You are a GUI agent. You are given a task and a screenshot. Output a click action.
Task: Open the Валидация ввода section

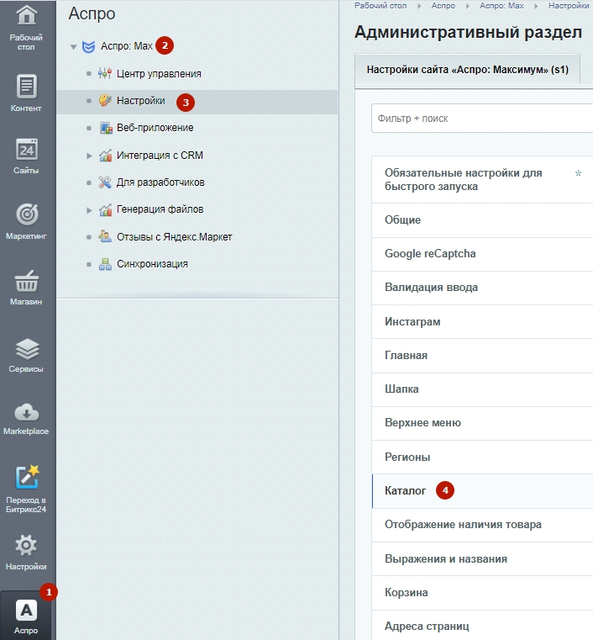[482, 288]
